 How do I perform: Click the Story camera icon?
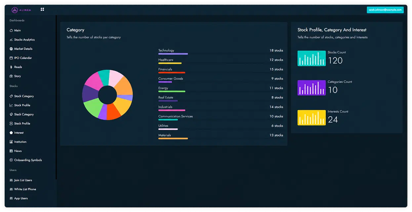click(x=11, y=76)
